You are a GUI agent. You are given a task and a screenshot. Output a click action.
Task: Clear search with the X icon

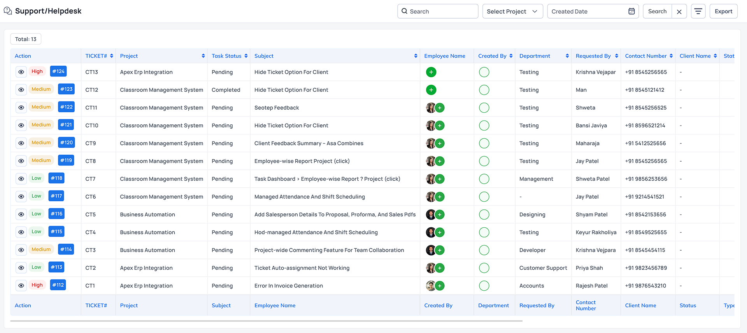pyautogui.click(x=679, y=12)
